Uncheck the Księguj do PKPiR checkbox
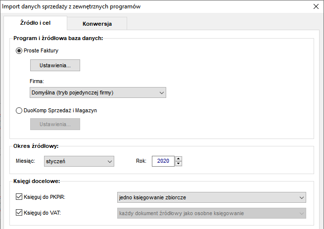Screen dimensions: 324x229 click(x=19, y=196)
